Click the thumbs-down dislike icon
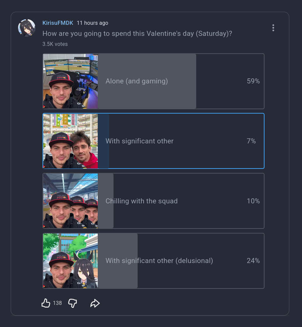 (x=73, y=303)
